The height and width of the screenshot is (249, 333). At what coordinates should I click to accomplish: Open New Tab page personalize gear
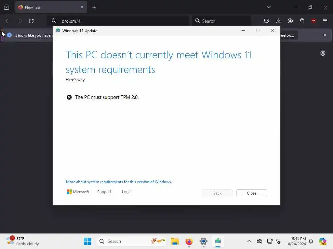pyautogui.click(x=323, y=53)
